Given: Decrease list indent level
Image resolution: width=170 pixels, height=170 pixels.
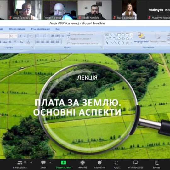Looking at the screenshot, I should click(x=53, y=36).
